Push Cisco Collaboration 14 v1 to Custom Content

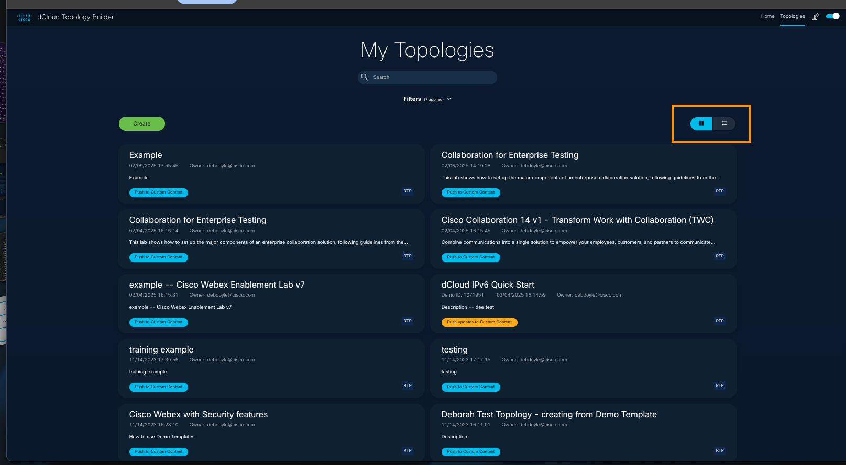[471, 257]
